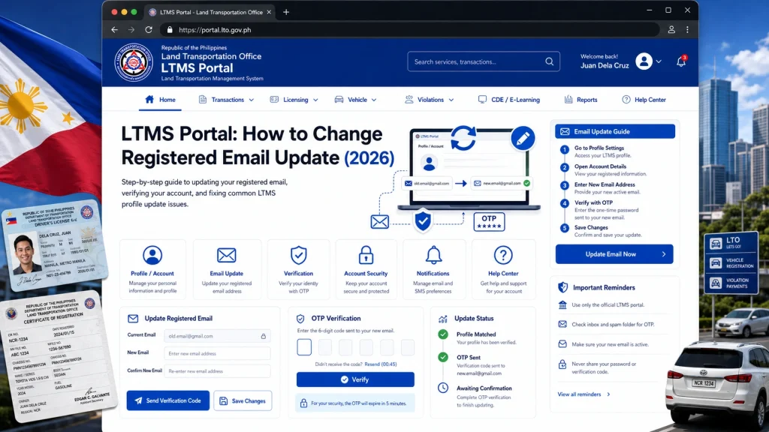Click 'Save Changes' guide step text
The width and height of the screenshot is (769, 432).
click(591, 228)
